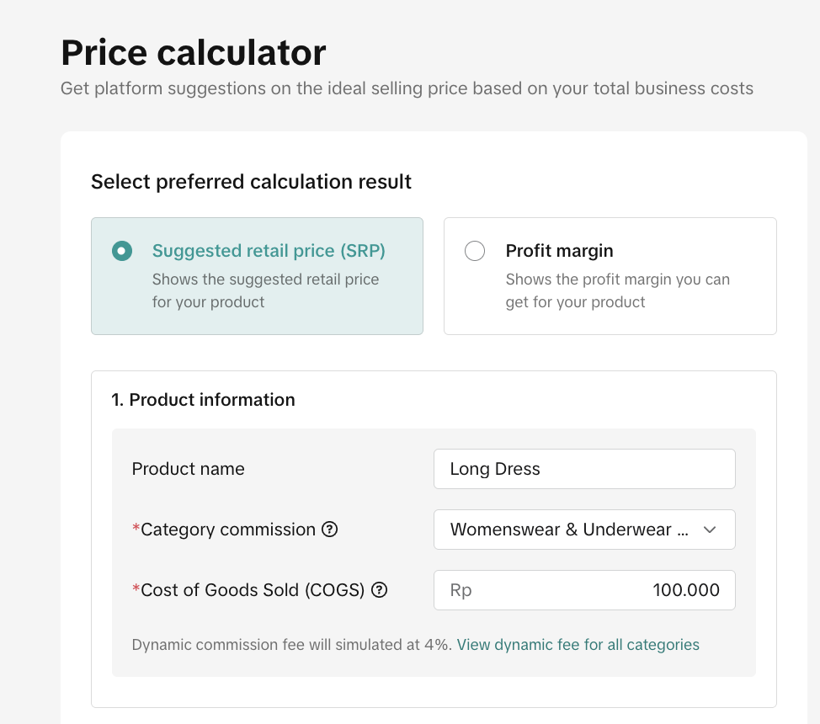Click the Suggested retail price (SRP) title
Viewport: 820px width, 724px height.
coord(269,251)
